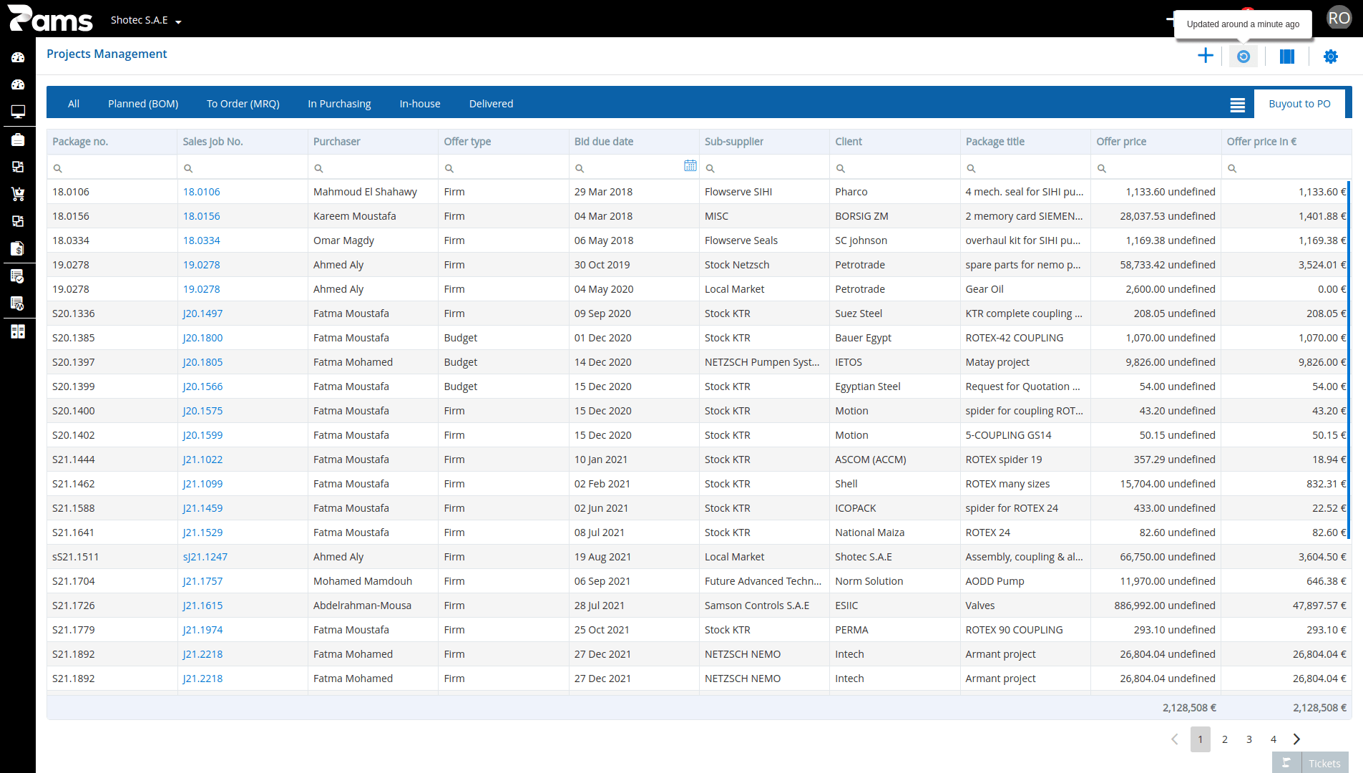Click the Purchaser filter search field

pos(373,167)
